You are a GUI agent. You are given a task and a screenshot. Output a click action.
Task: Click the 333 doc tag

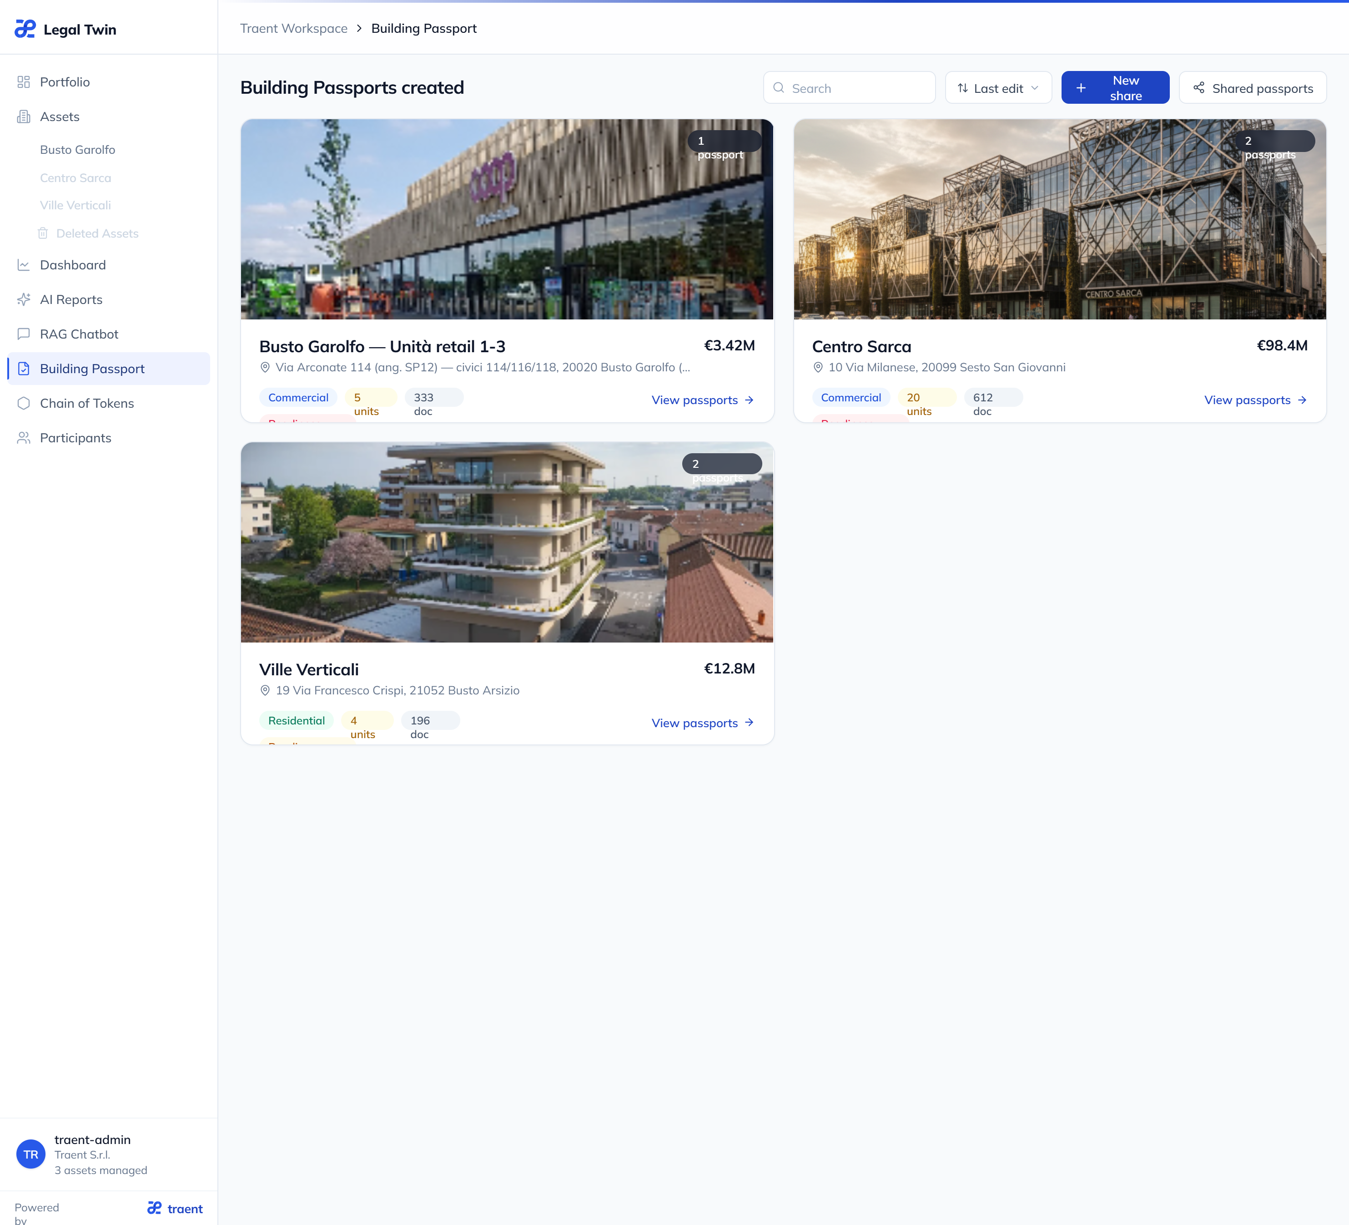(x=433, y=398)
